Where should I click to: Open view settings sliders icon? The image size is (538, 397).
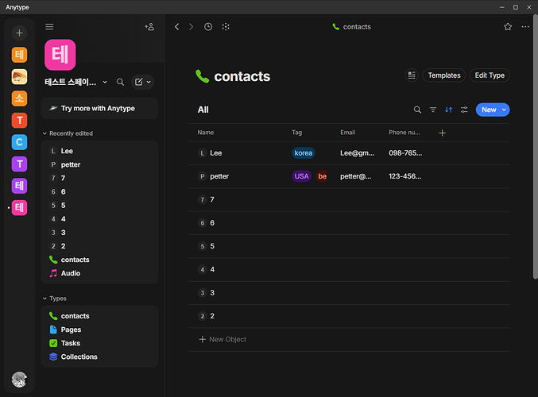point(464,110)
